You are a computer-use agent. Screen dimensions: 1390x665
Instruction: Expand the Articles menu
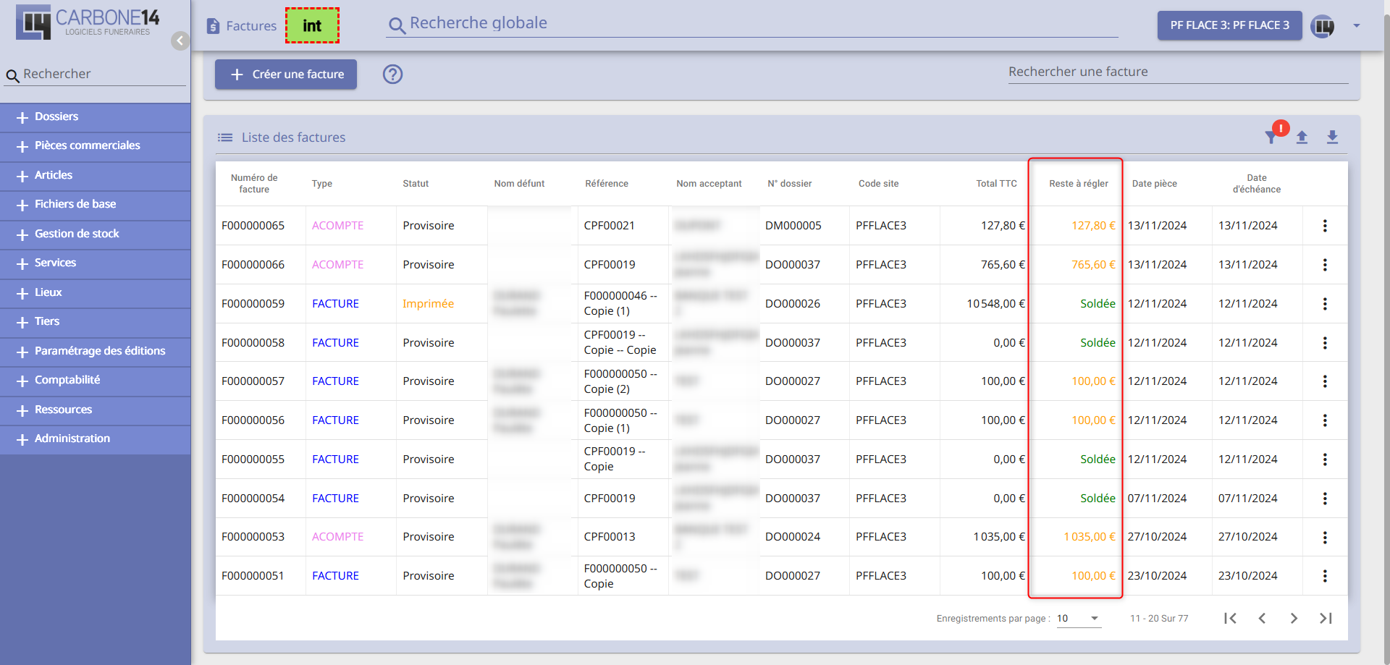click(96, 176)
